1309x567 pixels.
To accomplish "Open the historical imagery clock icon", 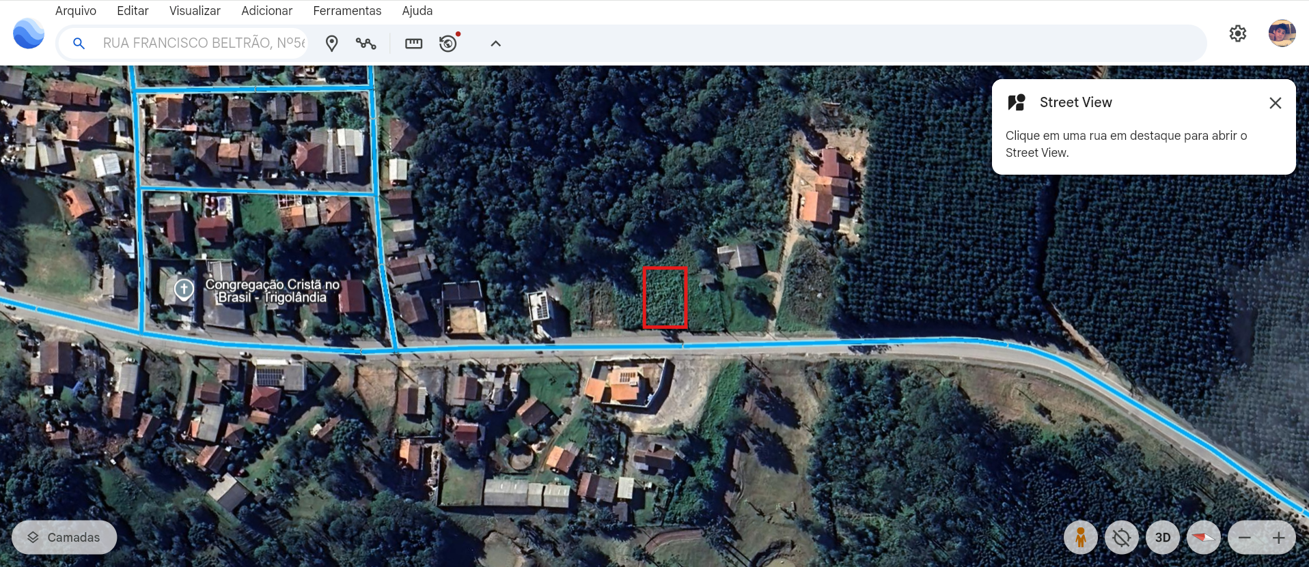I will (448, 44).
